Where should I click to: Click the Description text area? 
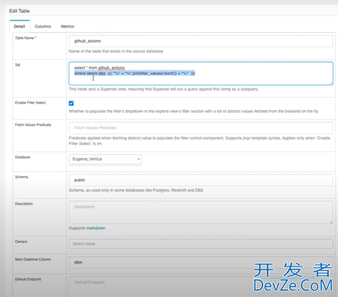(200, 212)
